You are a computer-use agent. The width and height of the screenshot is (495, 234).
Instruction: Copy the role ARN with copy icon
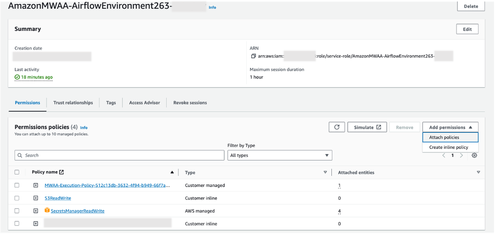click(x=253, y=56)
